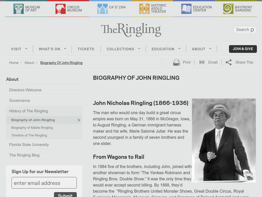Image resolution: width=262 pixels, height=197 pixels.
Task: Click Ca' d'Zan text label
Action: tap(117, 7)
